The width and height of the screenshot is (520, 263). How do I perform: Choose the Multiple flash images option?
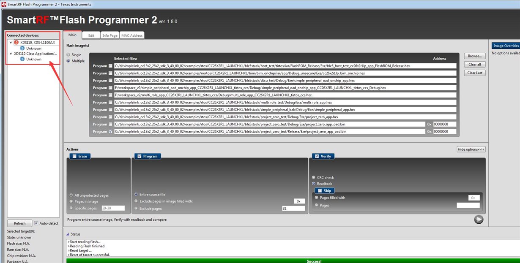pos(68,61)
